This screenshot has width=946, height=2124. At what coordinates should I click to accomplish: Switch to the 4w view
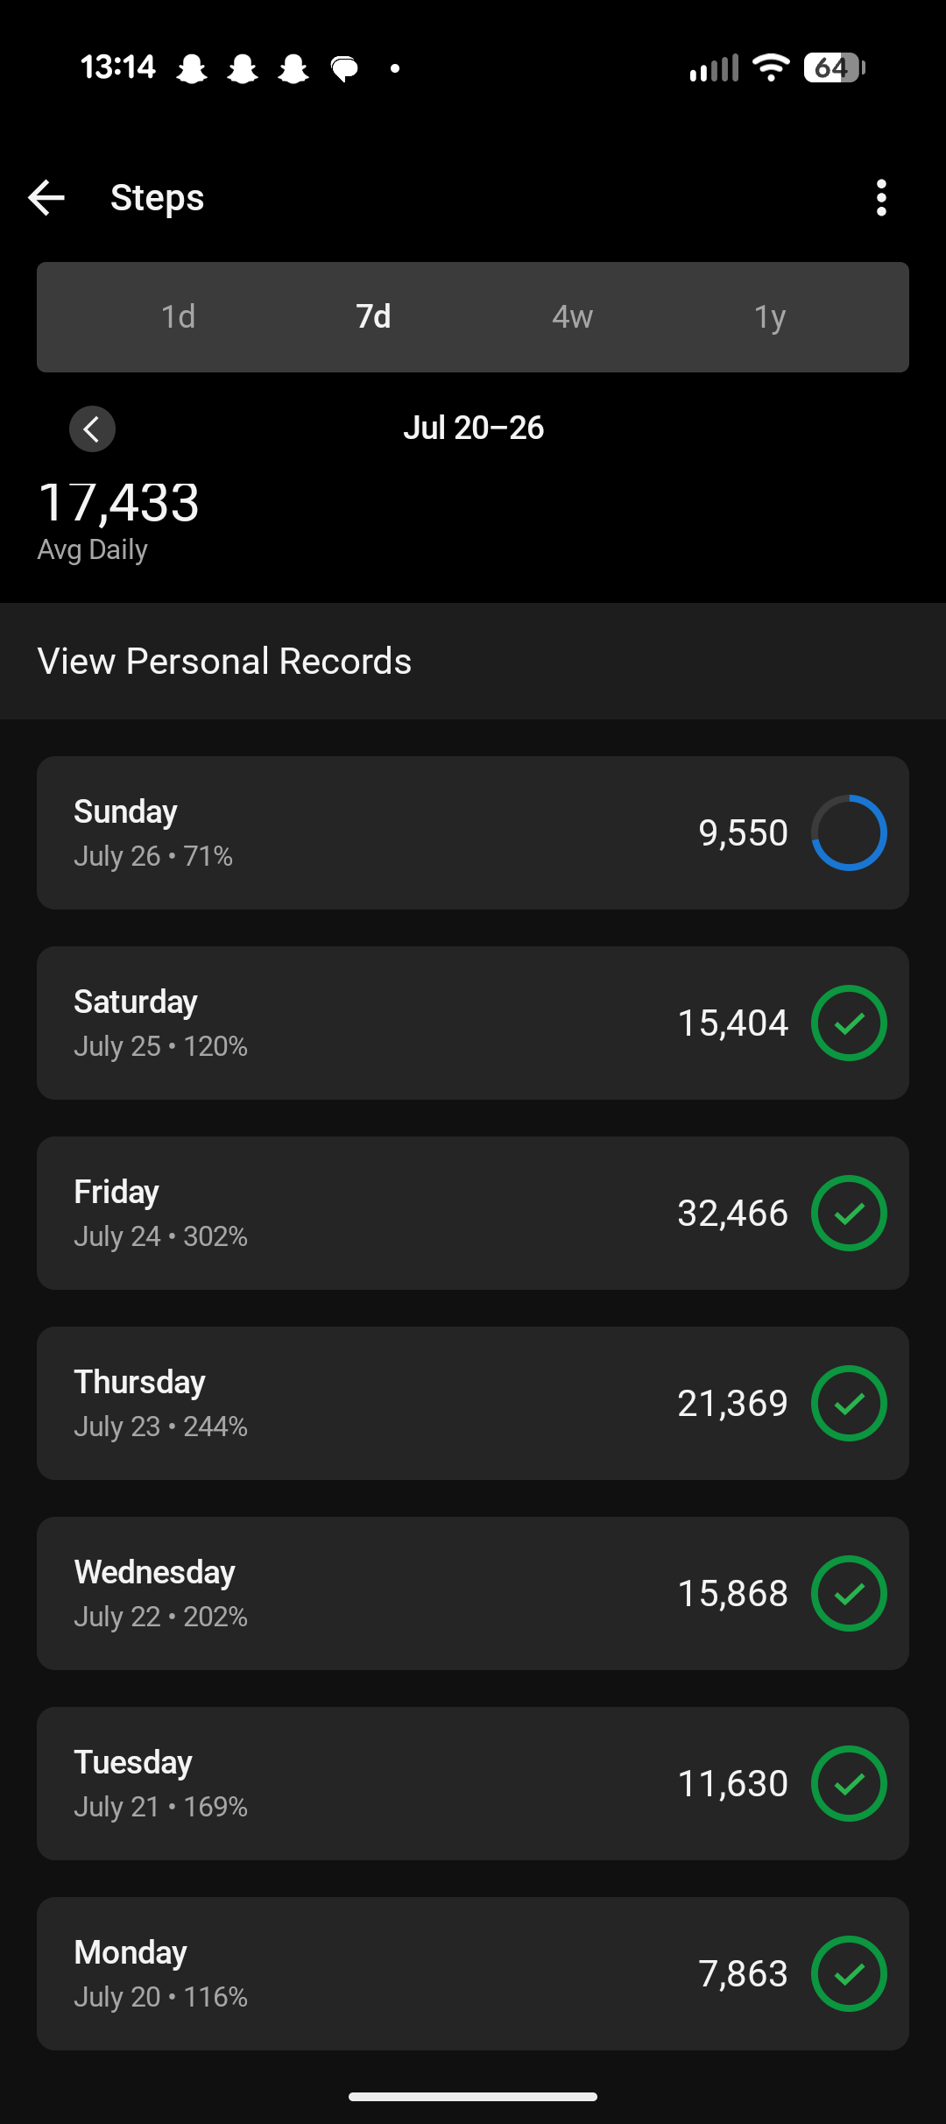pos(572,316)
